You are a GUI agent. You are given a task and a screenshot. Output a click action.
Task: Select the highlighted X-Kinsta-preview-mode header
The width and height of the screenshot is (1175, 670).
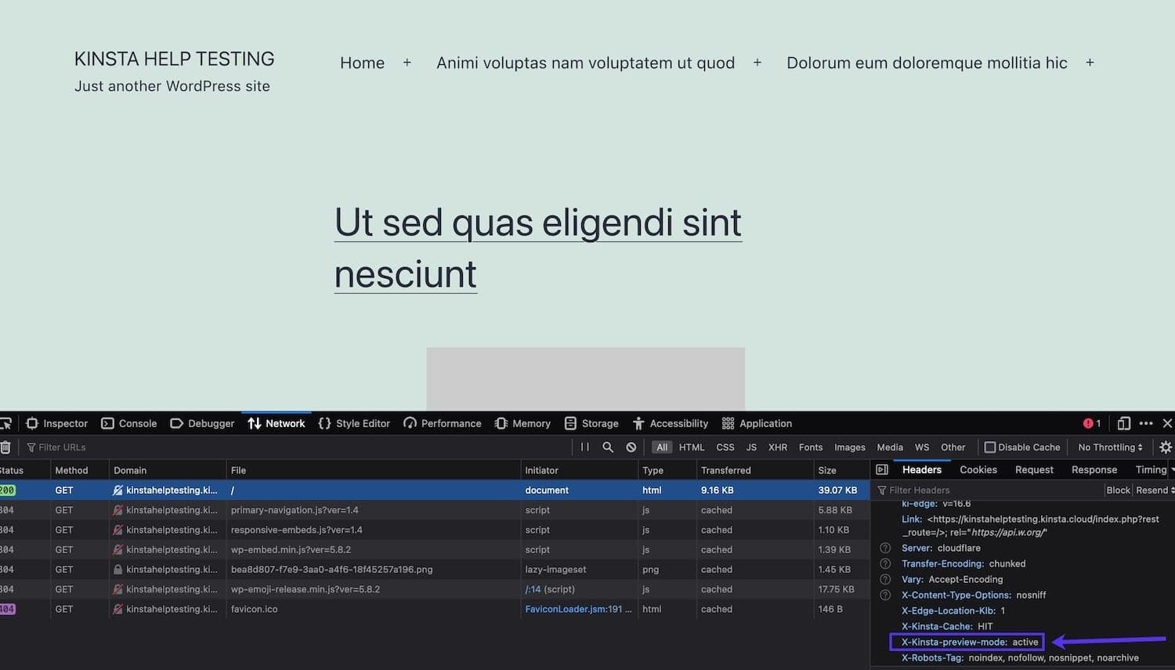[x=967, y=642]
